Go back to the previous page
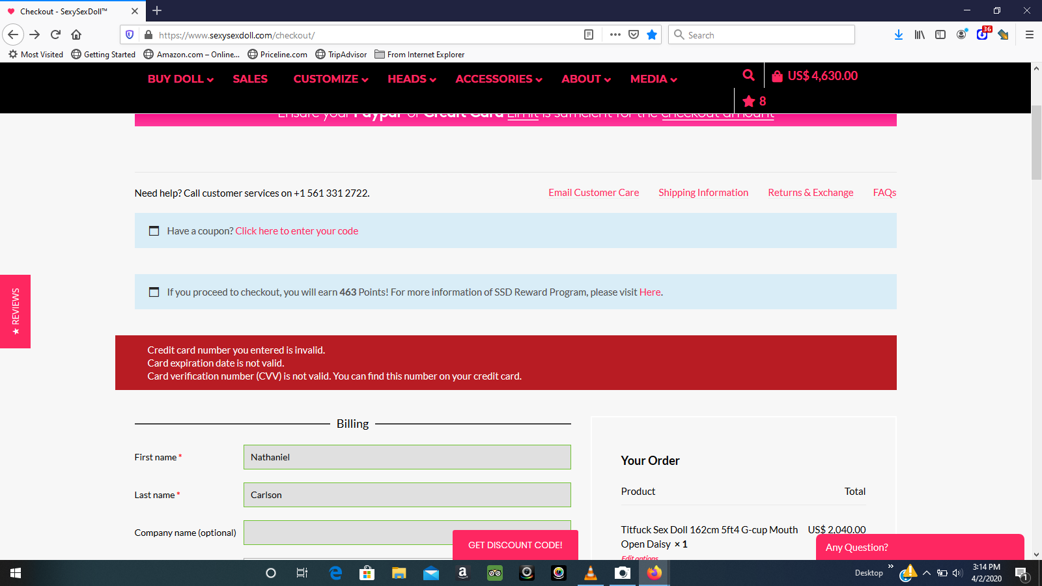 pos(13,35)
